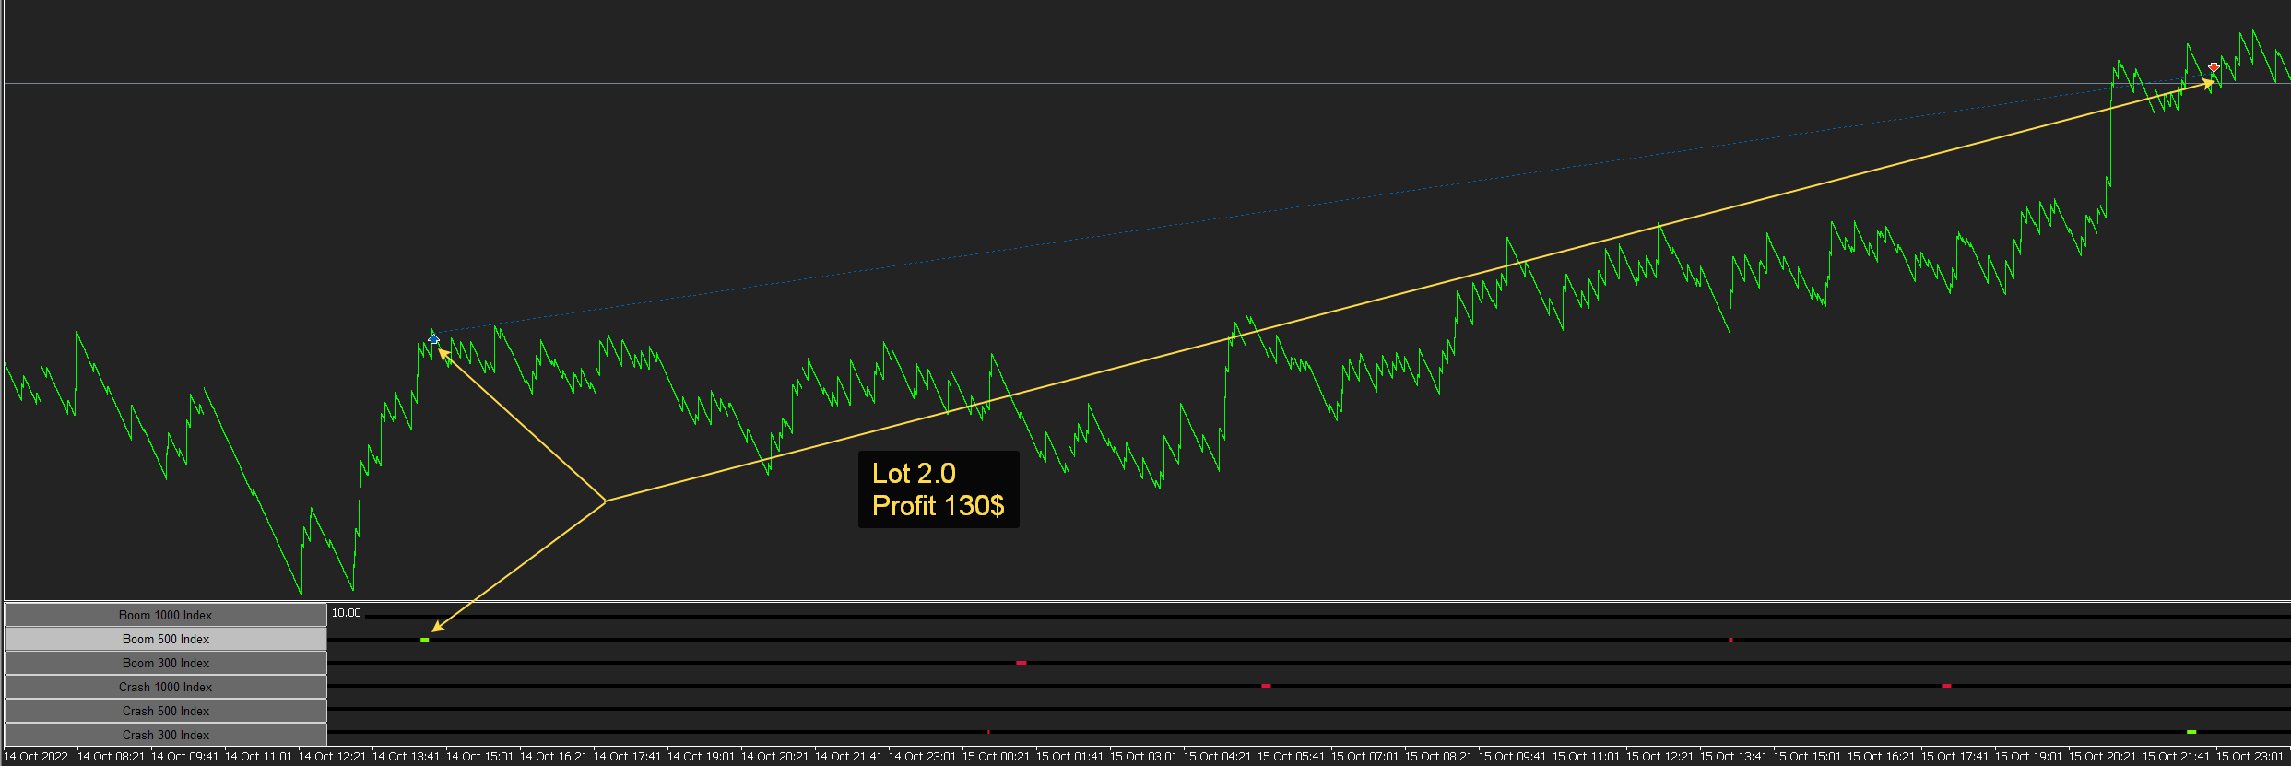Click green signal mark in Boom 500 row
2291x766 pixels.
pyautogui.click(x=425, y=639)
